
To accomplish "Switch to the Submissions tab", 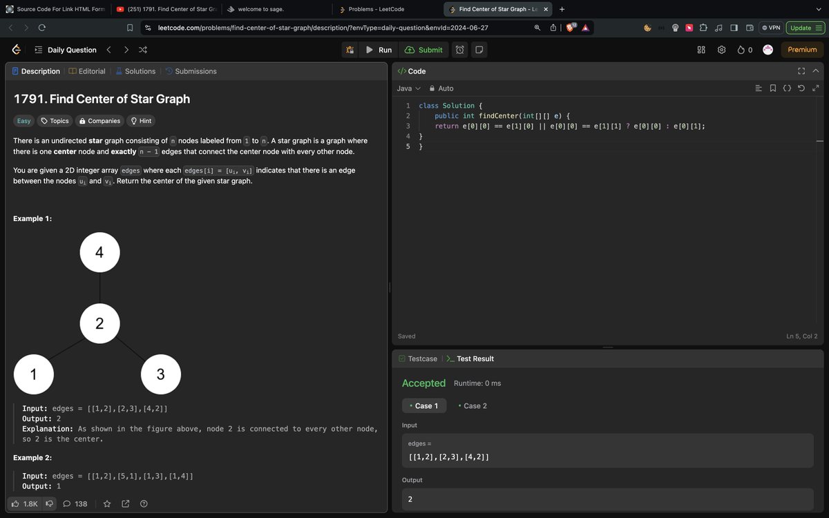I will click(x=191, y=71).
